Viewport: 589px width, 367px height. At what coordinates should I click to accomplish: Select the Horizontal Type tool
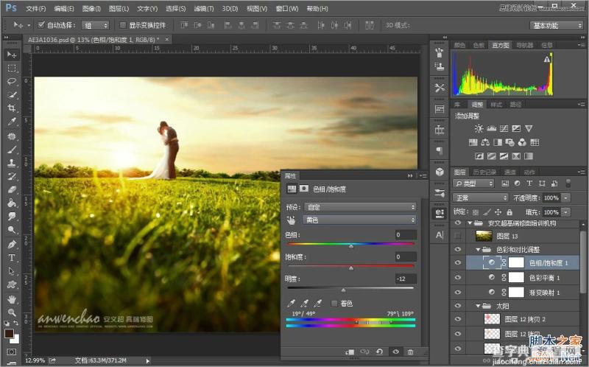tap(12, 258)
